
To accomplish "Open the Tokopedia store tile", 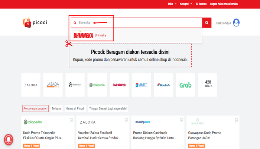I will pos(97,85).
